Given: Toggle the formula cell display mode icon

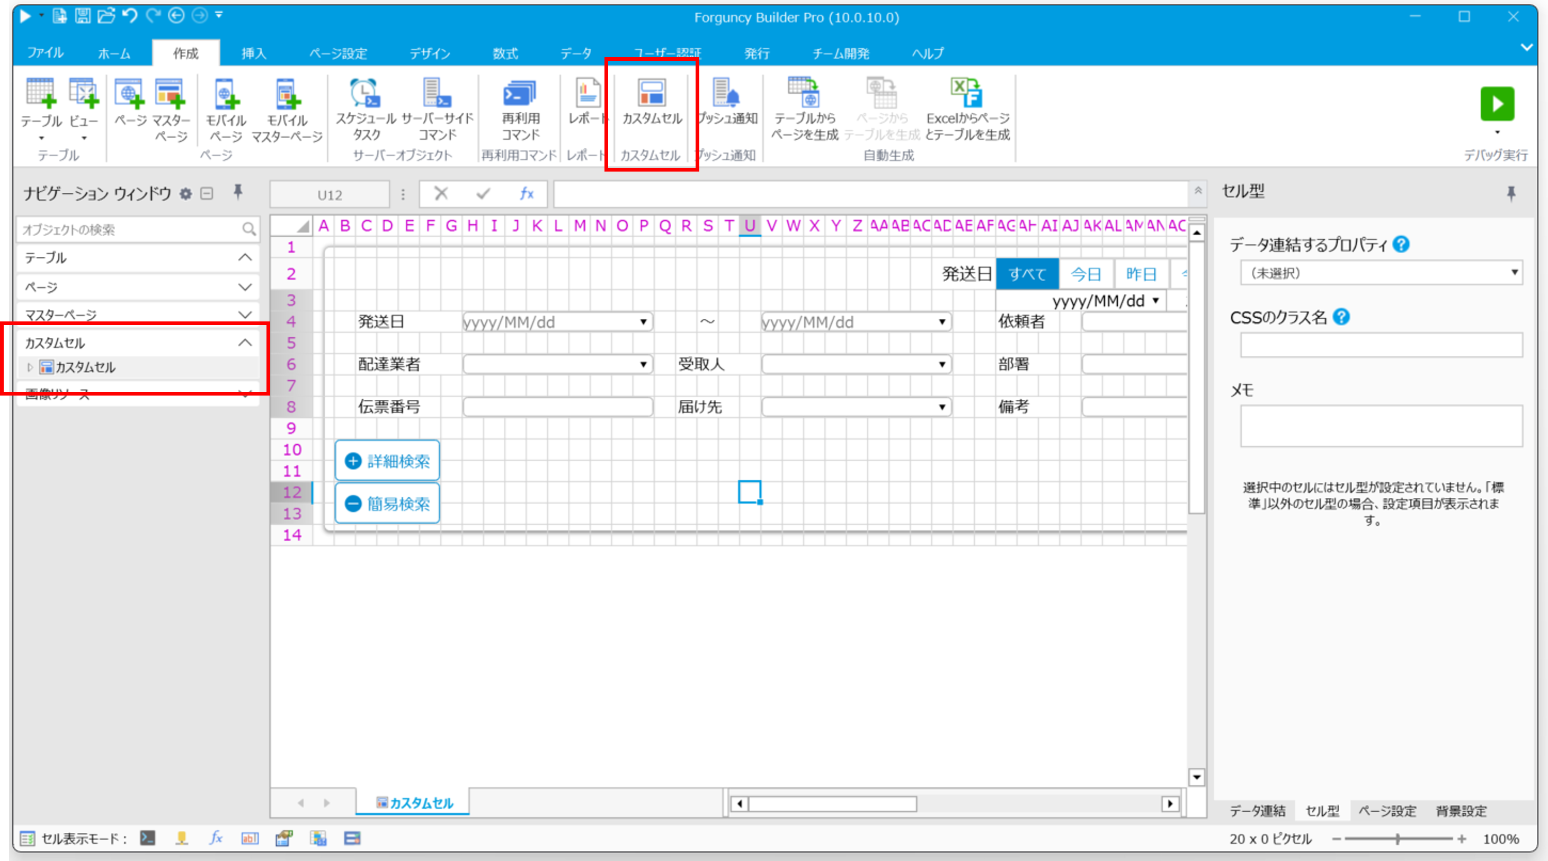Looking at the screenshot, I should click(215, 838).
